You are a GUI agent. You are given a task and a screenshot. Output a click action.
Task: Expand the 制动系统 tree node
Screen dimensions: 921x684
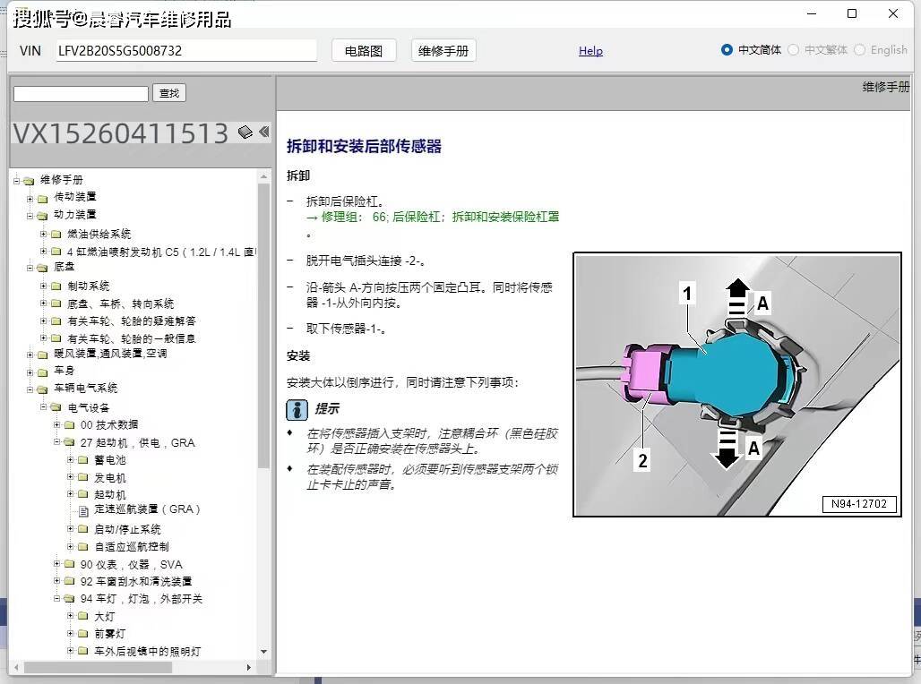[45, 285]
